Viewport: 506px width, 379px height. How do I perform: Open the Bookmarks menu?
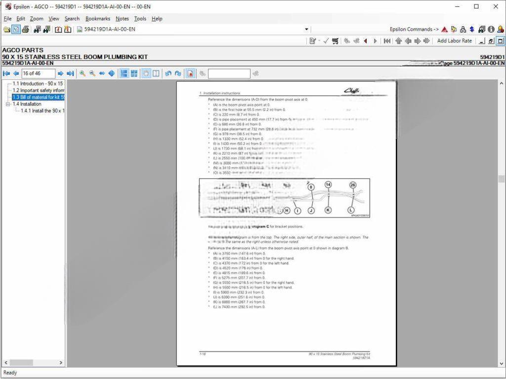(98, 18)
